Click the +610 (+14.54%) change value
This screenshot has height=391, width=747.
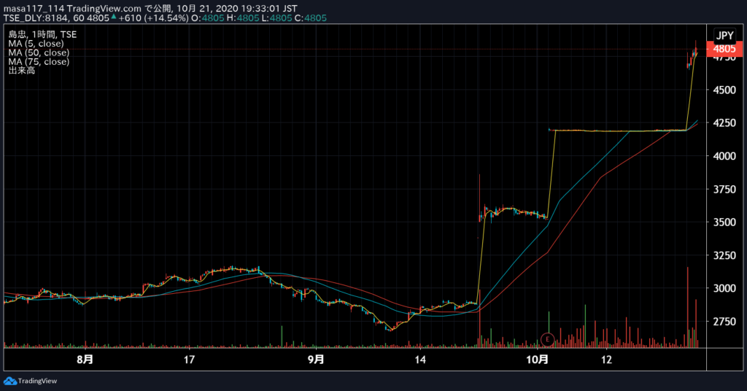tap(154, 18)
